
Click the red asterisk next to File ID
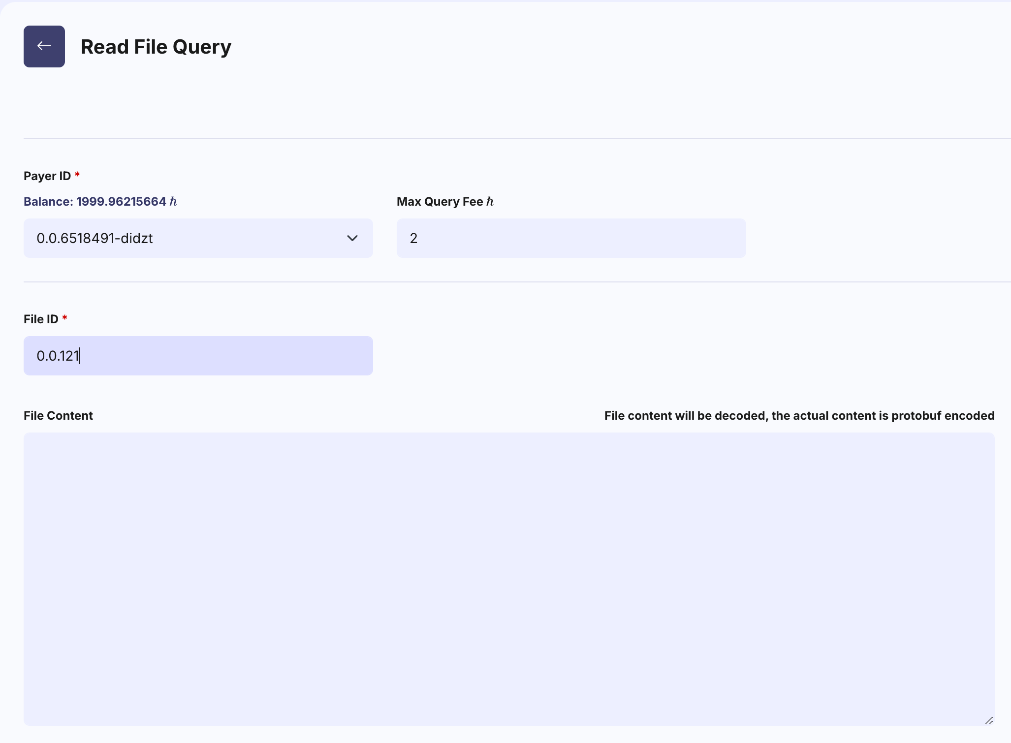[x=65, y=318]
